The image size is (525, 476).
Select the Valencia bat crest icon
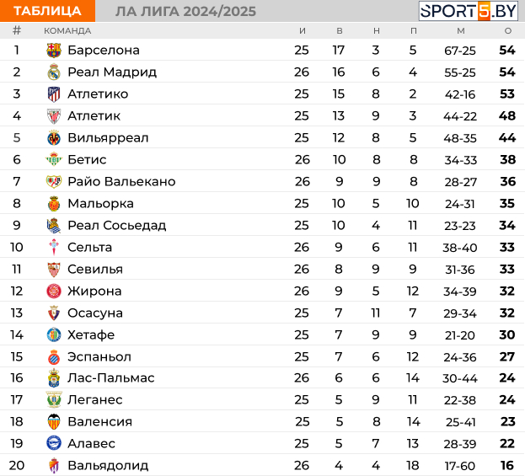click(x=54, y=421)
